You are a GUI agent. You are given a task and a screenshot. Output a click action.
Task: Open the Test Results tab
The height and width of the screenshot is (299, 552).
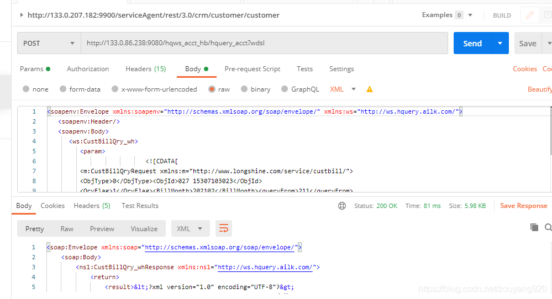(140, 206)
